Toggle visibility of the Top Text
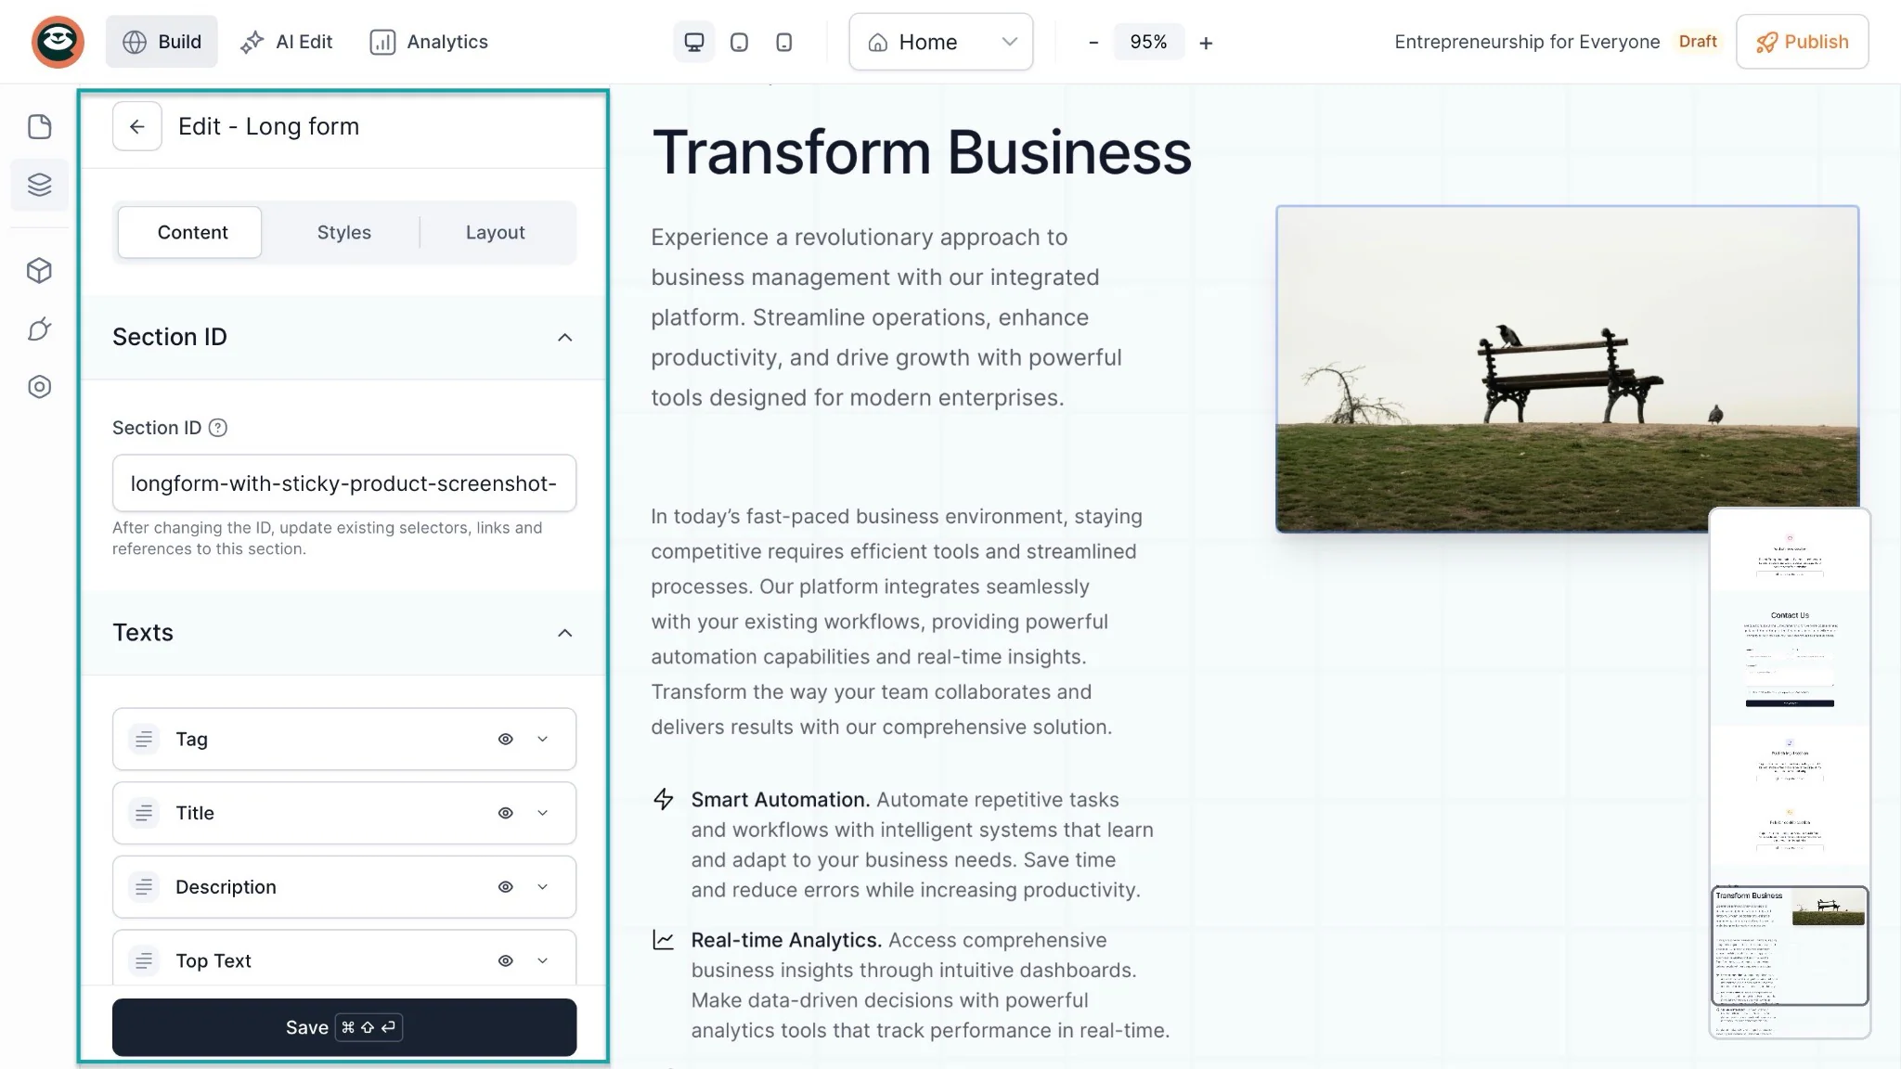Viewport: 1901px width, 1069px height. (505, 960)
